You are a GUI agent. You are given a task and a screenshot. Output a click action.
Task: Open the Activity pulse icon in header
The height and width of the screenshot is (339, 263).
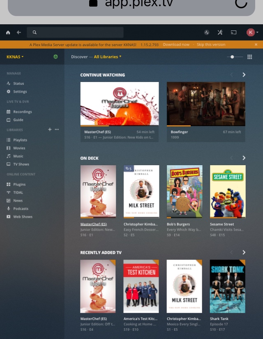coord(207,33)
